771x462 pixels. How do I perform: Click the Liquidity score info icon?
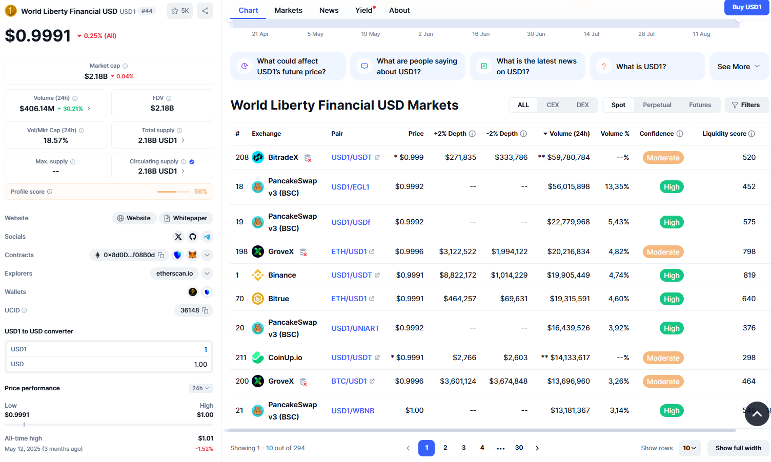[752, 134]
